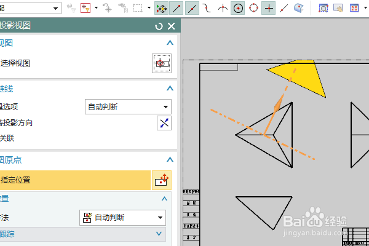The image size is (369, 246).
Task: Click the specify location move icon
Action: [162, 180]
